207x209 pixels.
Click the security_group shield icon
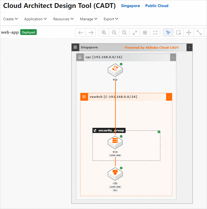[x=95, y=130]
